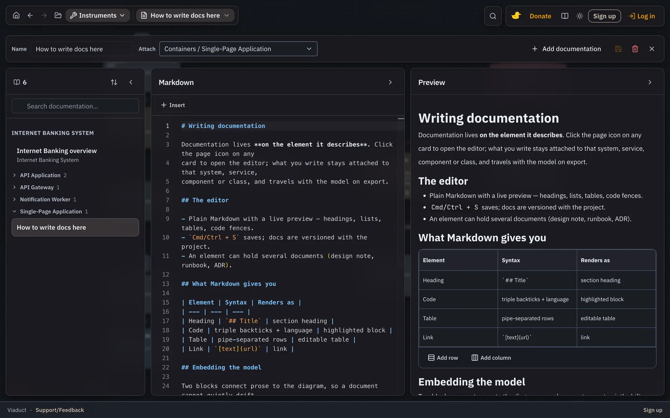Click the 'highlighted block' table cell
The width and height of the screenshot is (670, 418).
click(616, 299)
